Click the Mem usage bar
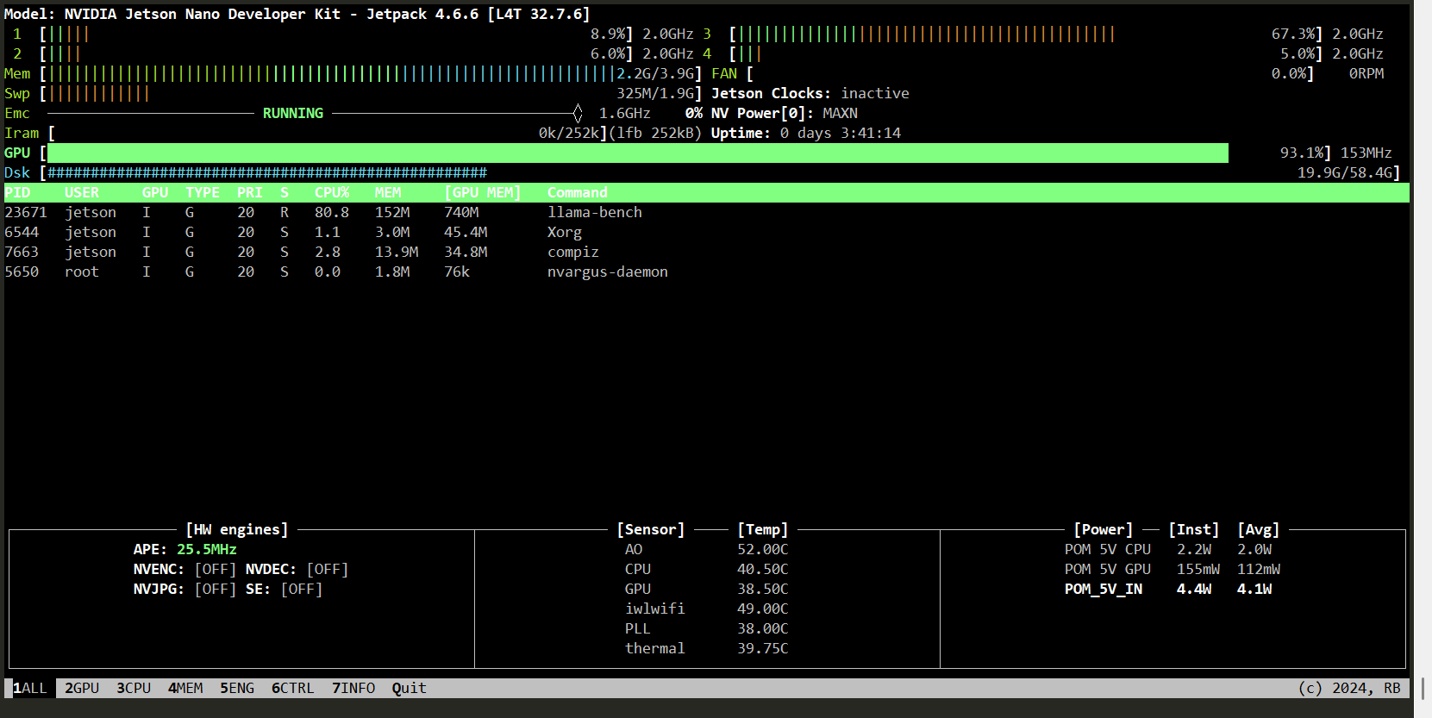Image resolution: width=1432 pixels, height=718 pixels. point(332,74)
